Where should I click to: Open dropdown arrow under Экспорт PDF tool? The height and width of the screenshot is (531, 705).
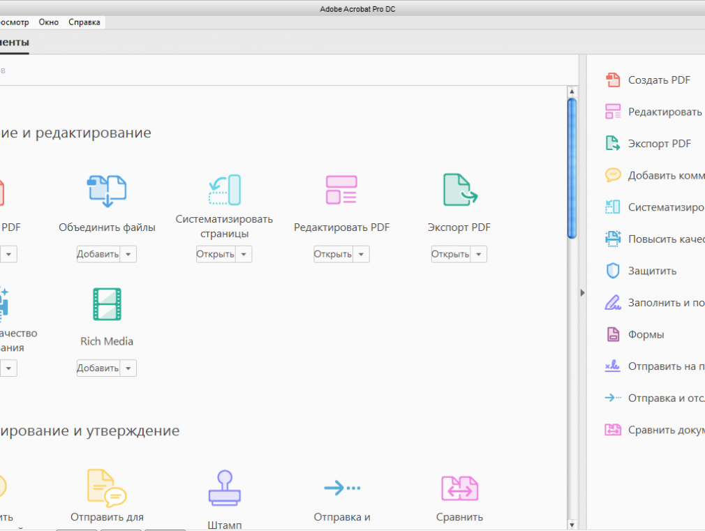pyautogui.click(x=478, y=255)
